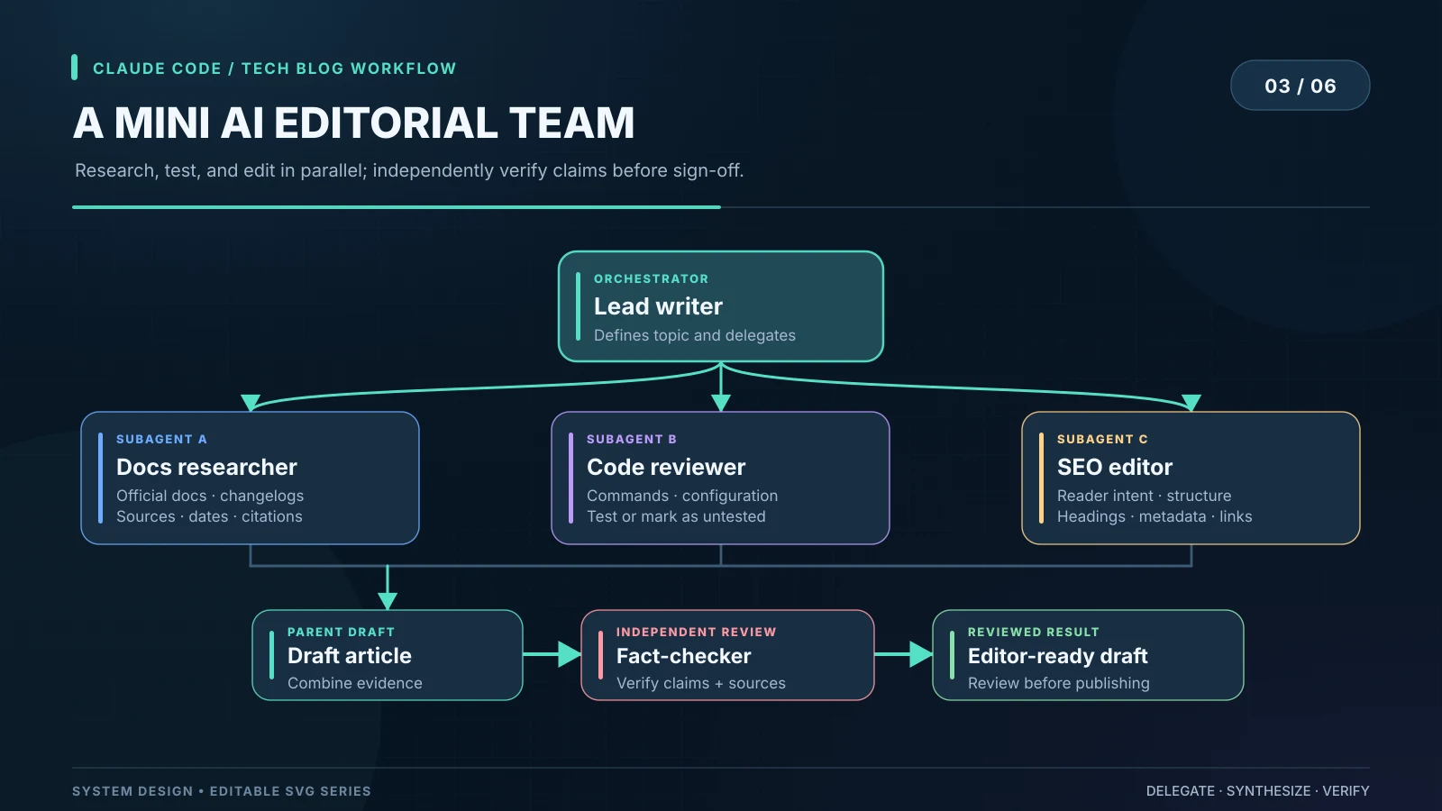Select the Editor-ready draft card
The image size is (1442, 811).
pos(1088,655)
